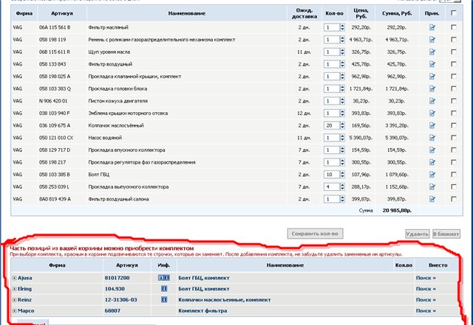Select price 4 963,71р. in Цена column
The image size is (473, 325).
[361, 40]
